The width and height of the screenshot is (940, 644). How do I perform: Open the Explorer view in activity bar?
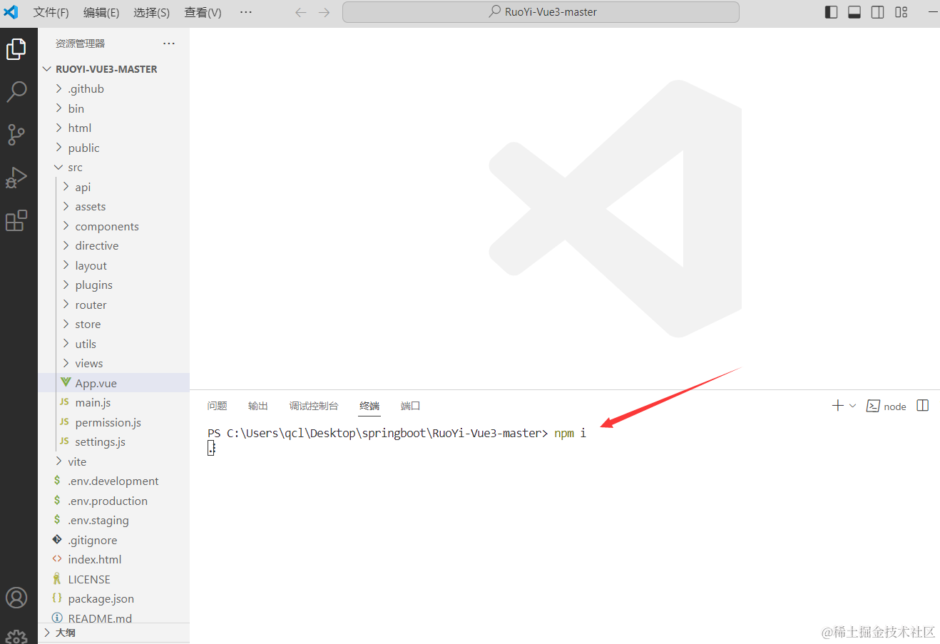(x=16, y=49)
